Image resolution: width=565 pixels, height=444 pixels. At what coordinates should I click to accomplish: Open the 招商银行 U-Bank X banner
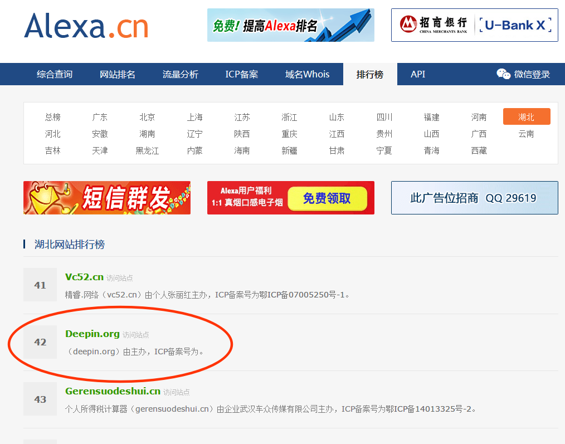475,25
